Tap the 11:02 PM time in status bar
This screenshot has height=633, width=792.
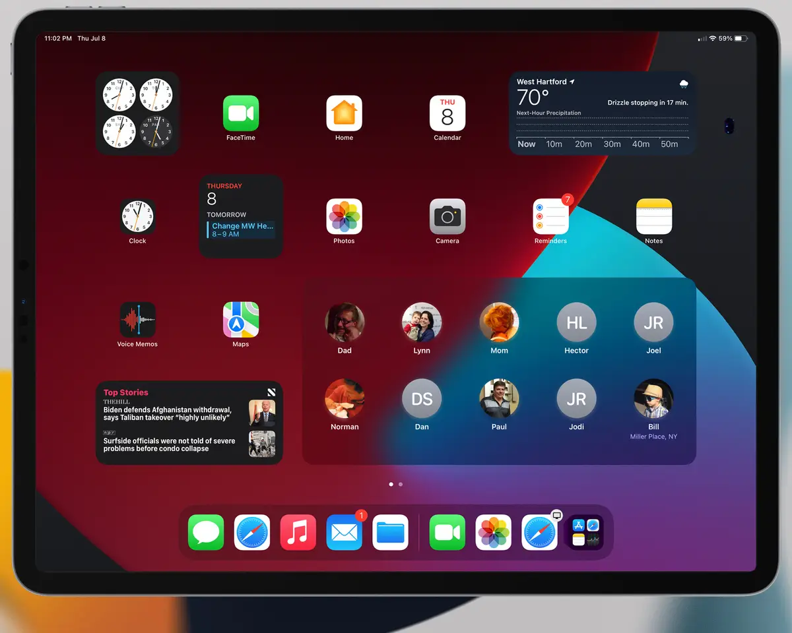click(58, 38)
